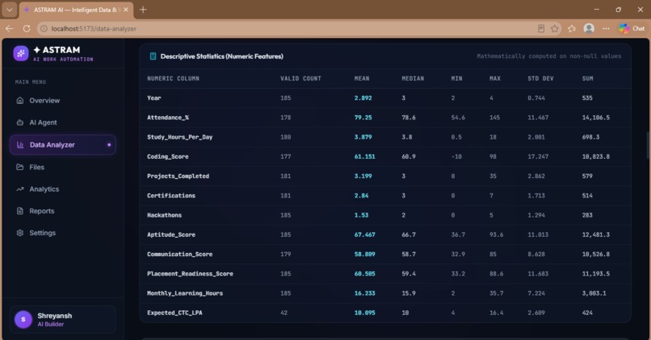Click the Shreyansh user avatar
Image resolution: width=651 pixels, height=340 pixels.
[23, 320]
